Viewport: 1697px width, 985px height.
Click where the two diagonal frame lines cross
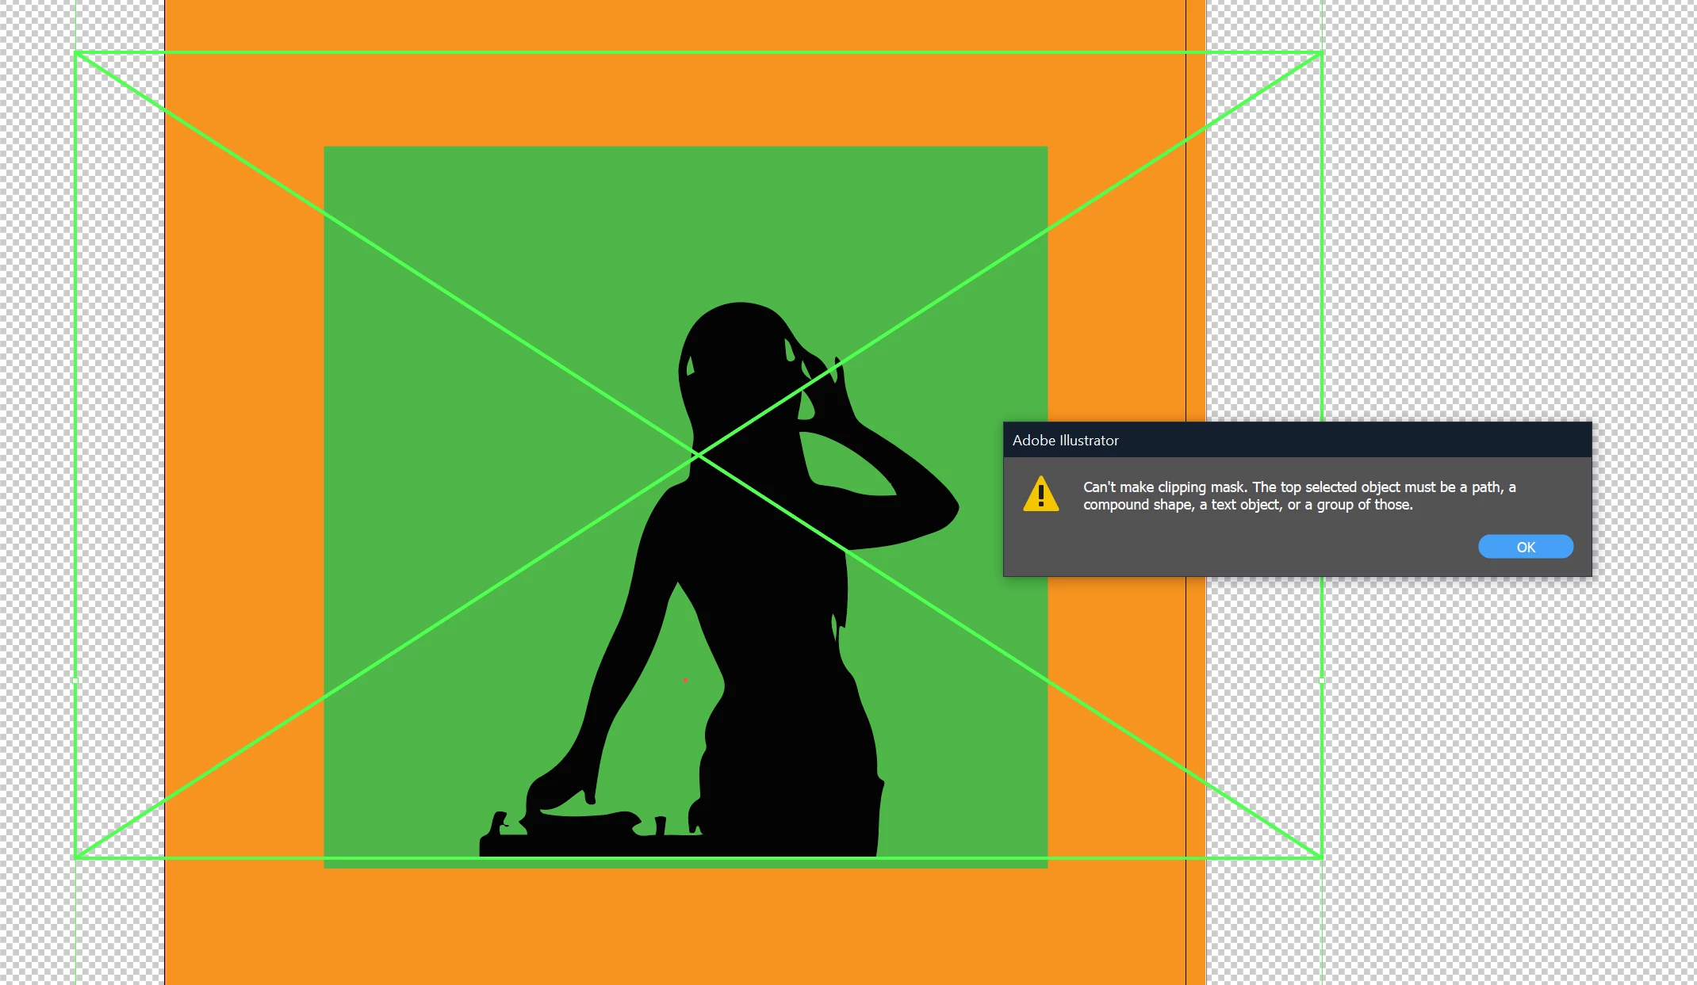tap(699, 455)
